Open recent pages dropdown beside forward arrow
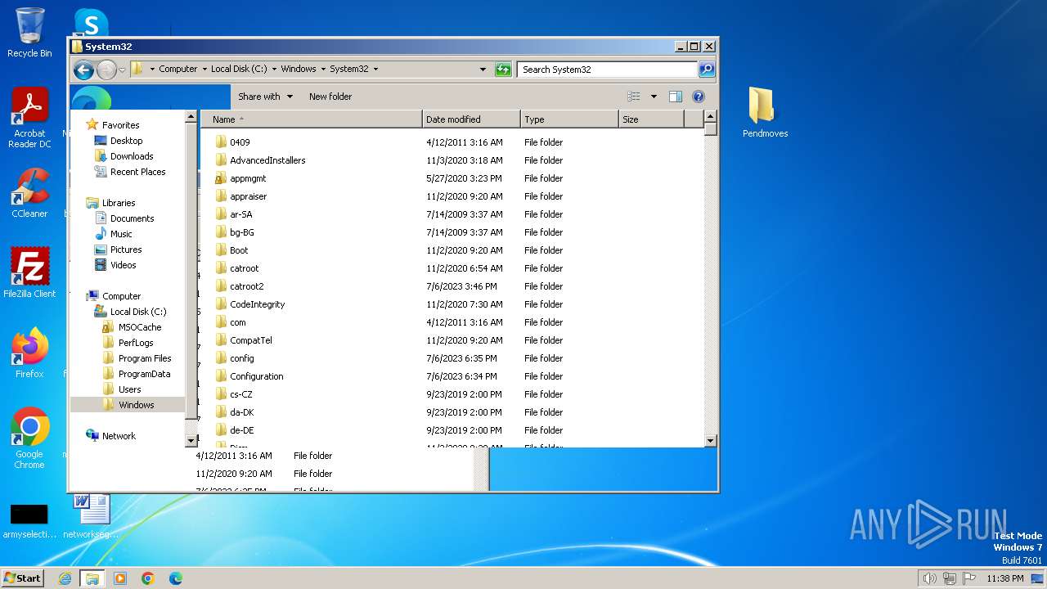Screen dimensions: 1047x589 (x=122, y=70)
